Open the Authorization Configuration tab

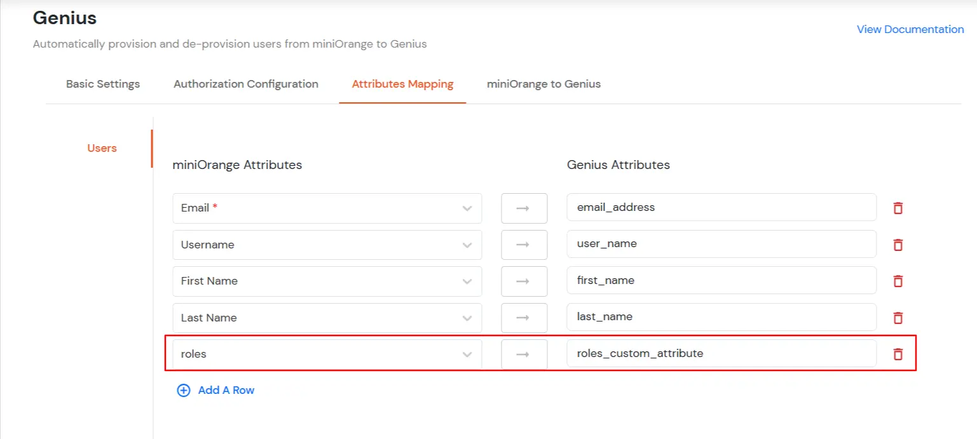coord(246,84)
